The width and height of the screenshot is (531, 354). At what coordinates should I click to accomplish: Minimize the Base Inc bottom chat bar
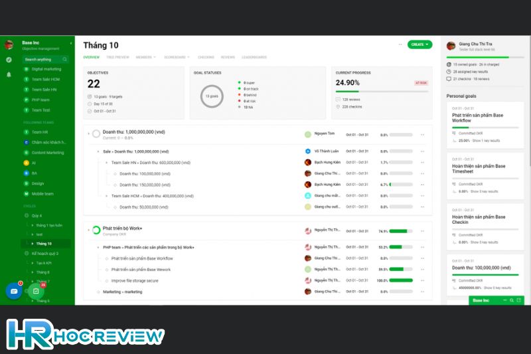tap(504, 300)
